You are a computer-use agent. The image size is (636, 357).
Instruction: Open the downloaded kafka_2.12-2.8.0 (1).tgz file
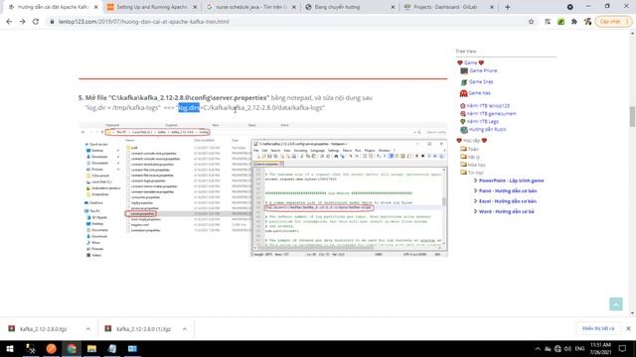coord(143,329)
